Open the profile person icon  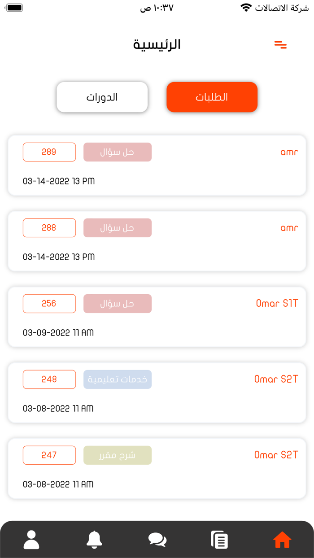[31, 540]
